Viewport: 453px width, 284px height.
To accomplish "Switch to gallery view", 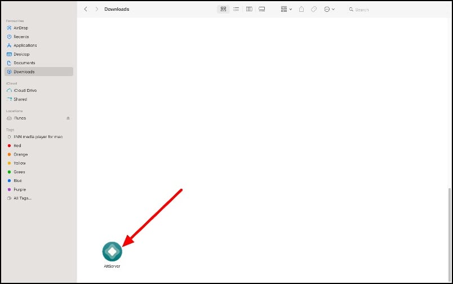I will click(x=262, y=9).
